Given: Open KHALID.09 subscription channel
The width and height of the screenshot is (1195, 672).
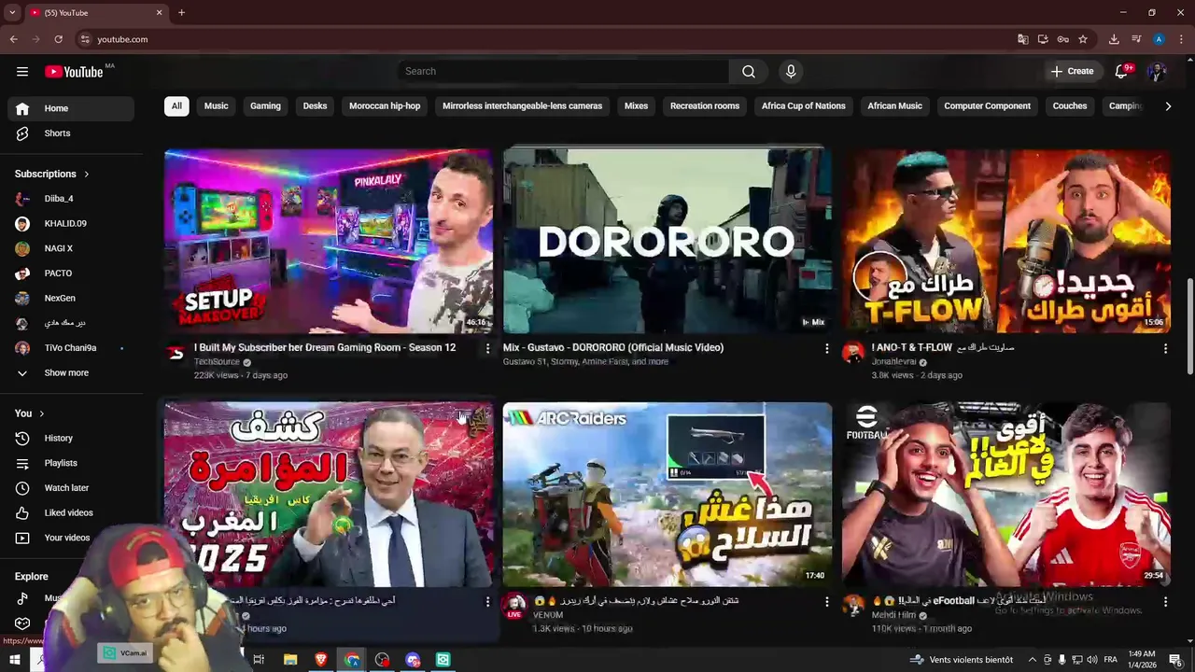Looking at the screenshot, I should [71, 224].
